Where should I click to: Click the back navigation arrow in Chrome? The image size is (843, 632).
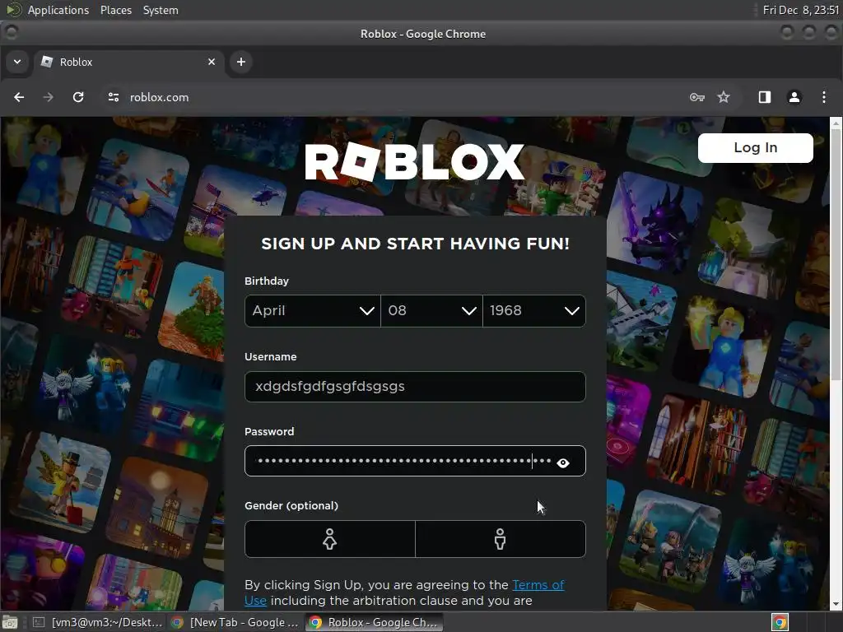point(19,97)
